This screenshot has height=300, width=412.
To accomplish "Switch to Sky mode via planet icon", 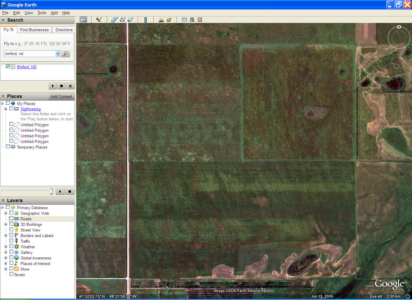I will click(x=169, y=20).
